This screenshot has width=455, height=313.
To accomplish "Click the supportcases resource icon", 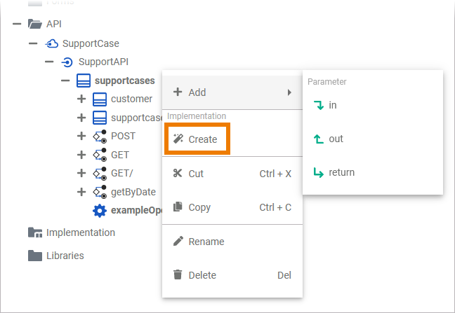I will click(x=84, y=81).
